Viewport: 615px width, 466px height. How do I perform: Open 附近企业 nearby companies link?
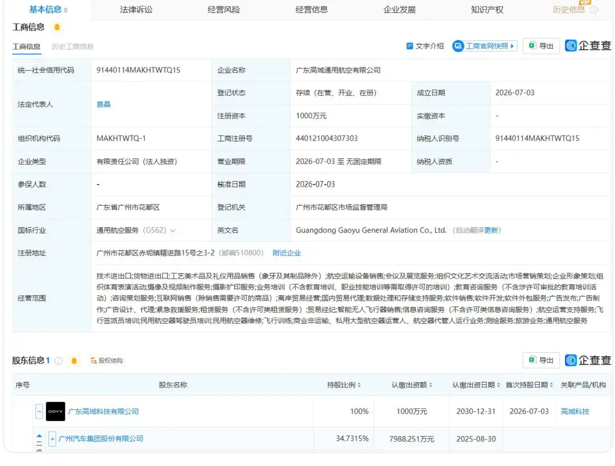pyautogui.click(x=287, y=253)
